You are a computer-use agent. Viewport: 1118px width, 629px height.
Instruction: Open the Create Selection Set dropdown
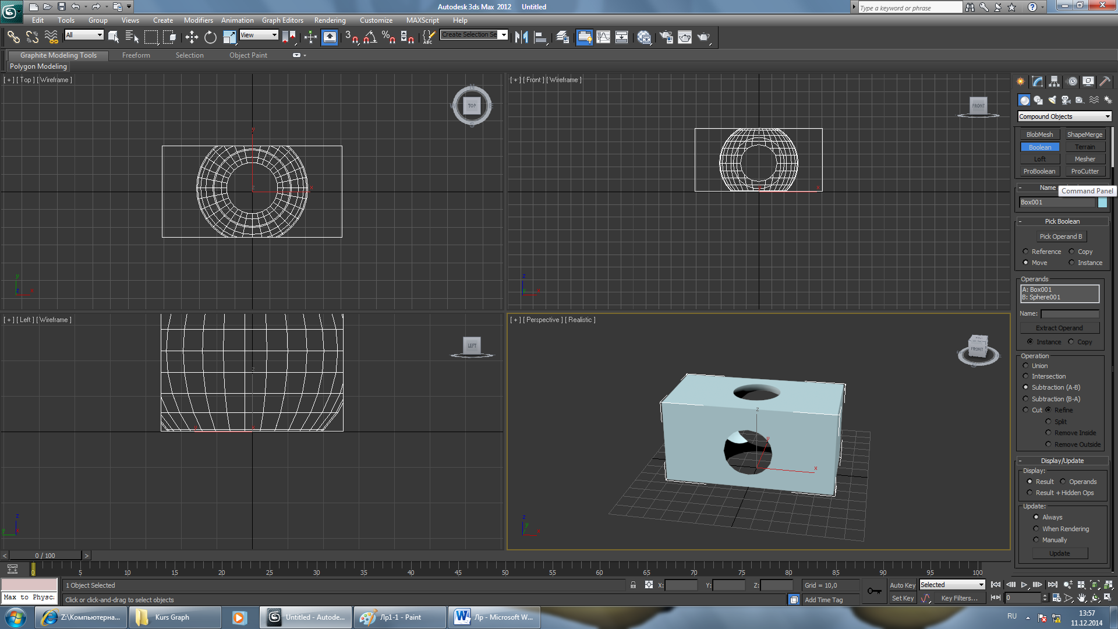coord(474,34)
